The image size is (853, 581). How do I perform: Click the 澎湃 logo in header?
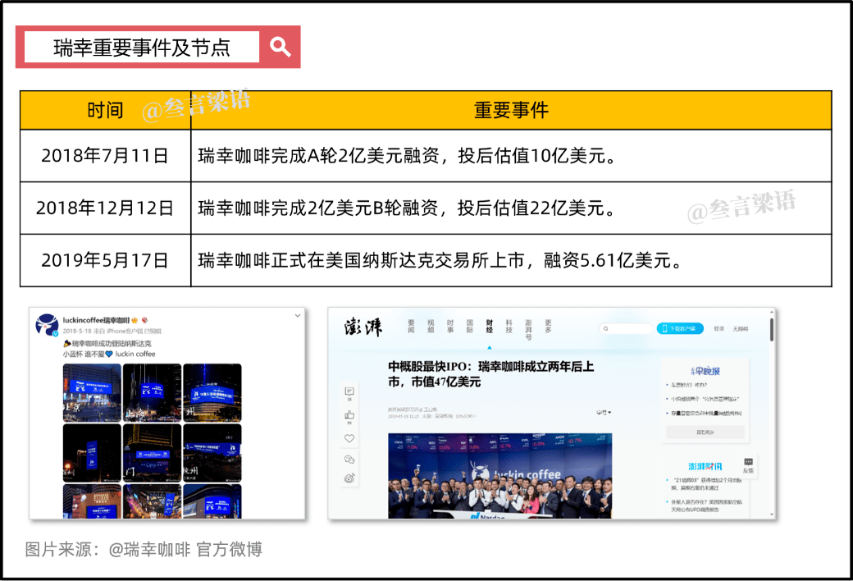tap(363, 328)
